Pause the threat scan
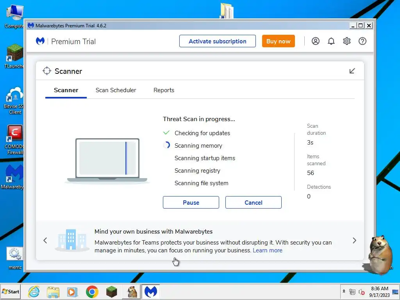 [191, 202]
